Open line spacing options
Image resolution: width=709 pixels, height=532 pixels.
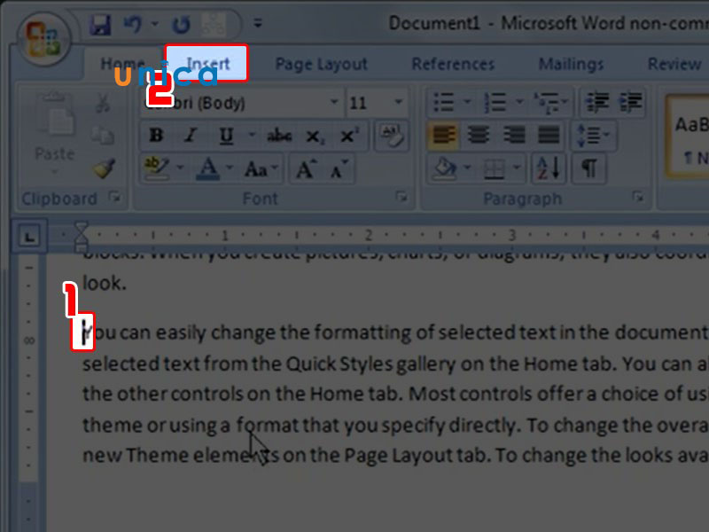click(x=593, y=135)
